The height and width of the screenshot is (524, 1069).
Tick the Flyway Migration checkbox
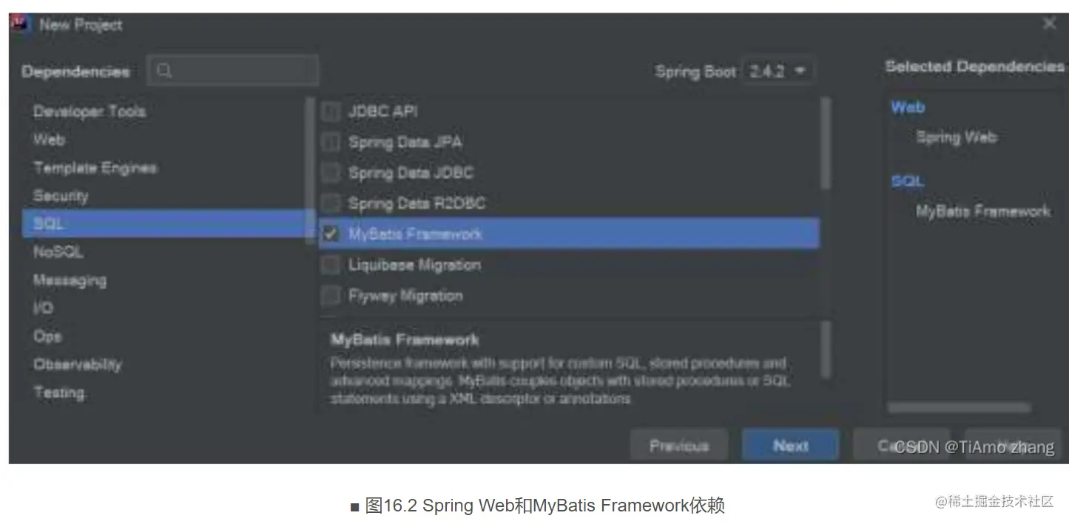tap(331, 296)
